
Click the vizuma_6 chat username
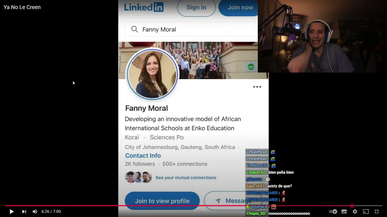coord(259,207)
